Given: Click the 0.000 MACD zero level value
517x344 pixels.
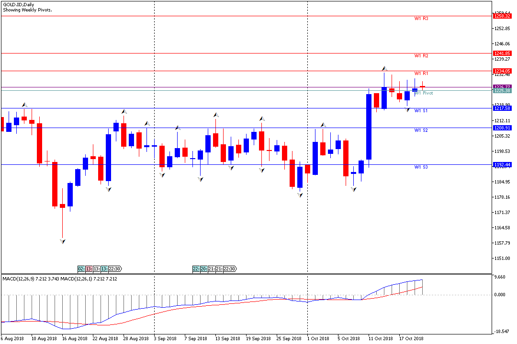Looking at the screenshot, I should pos(500,295).
